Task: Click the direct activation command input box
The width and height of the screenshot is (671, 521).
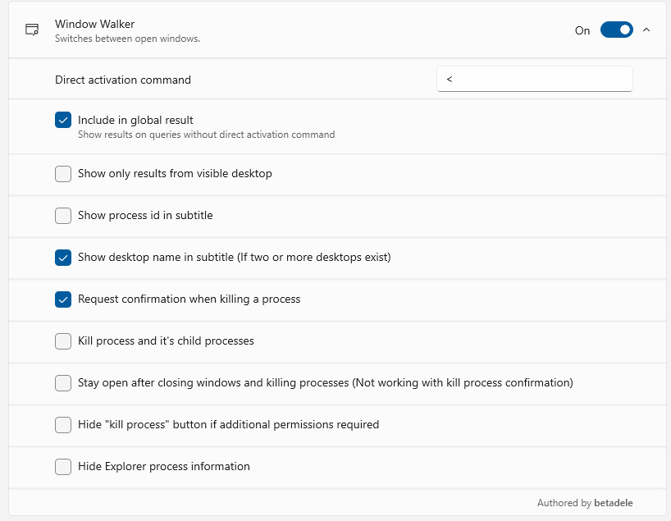Action: pos(533,79)
